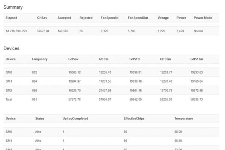This screenshot has width=225, height=150.
Task: Select the FanSpeedOut column header
Action: 138,18
